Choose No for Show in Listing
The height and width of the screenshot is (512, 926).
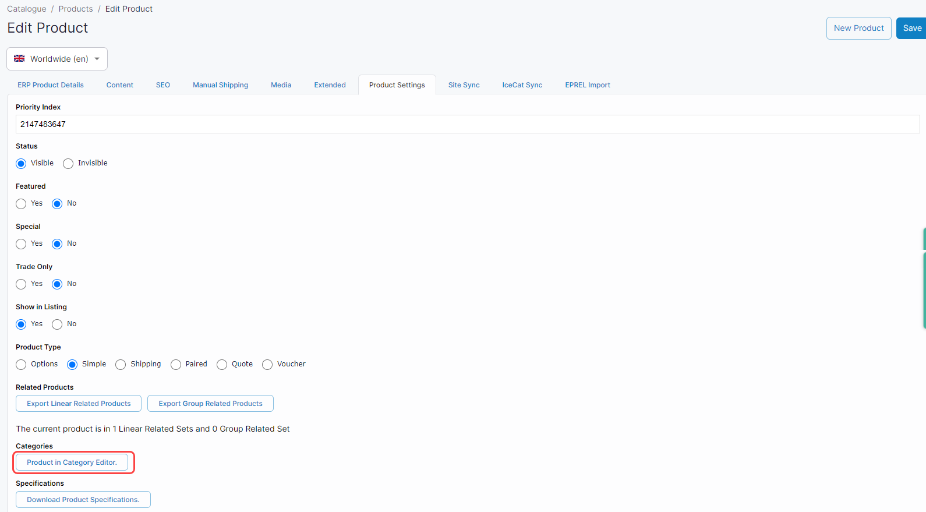(x=57, y=324)
